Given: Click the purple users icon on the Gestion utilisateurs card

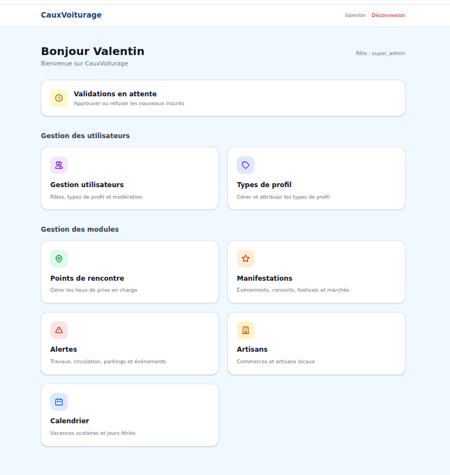Looking at the screenshot, I should (59, 165).
